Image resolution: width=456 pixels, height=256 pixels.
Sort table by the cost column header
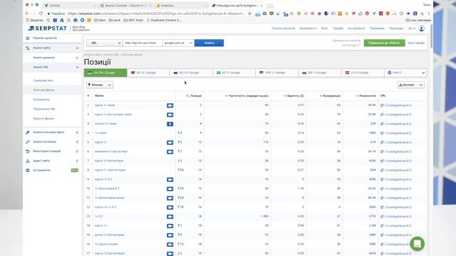[294, 96]
